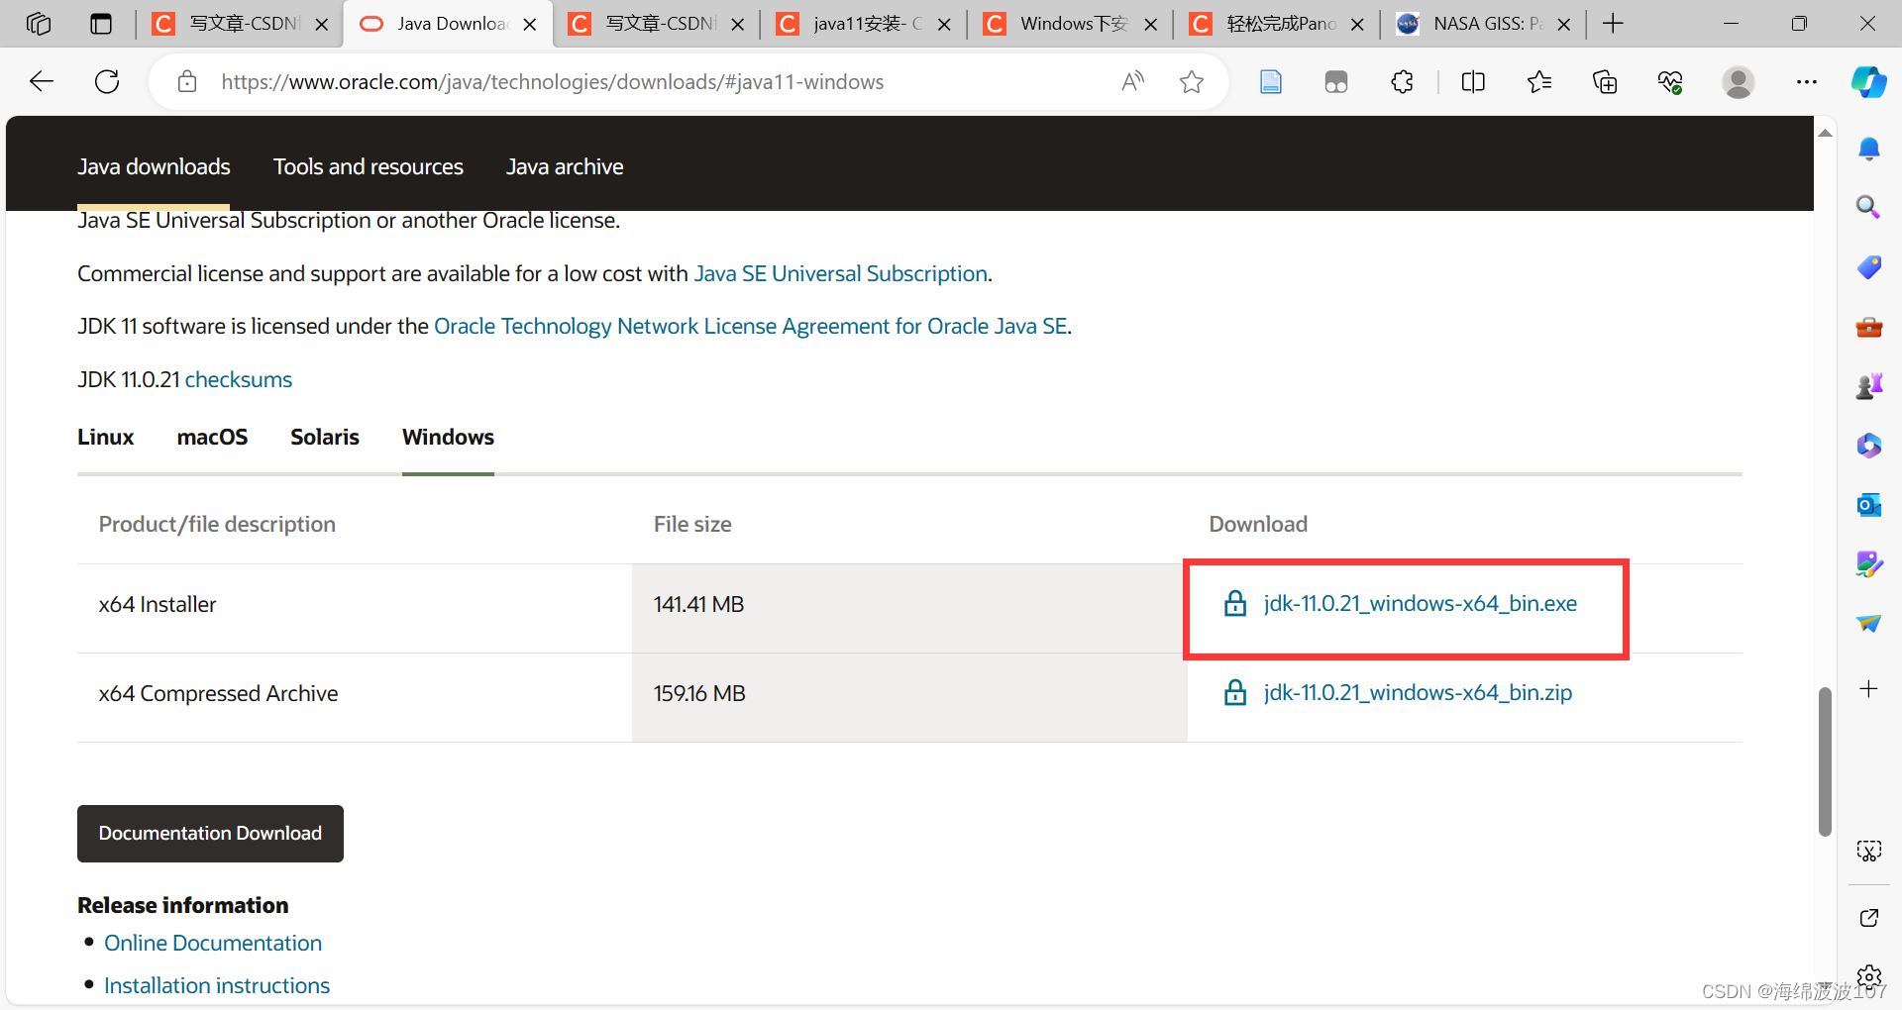Add this page to favorites star
Screen dimensions: 1902x1010
tap(1192, 81)
